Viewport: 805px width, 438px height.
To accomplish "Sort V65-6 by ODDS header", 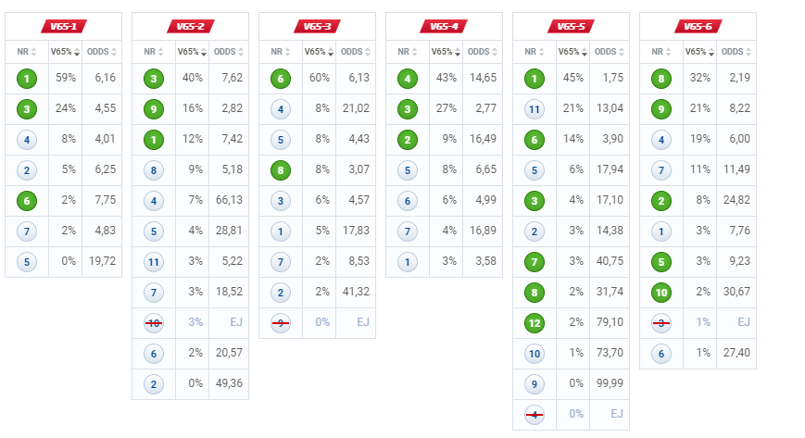I will 736,52.
